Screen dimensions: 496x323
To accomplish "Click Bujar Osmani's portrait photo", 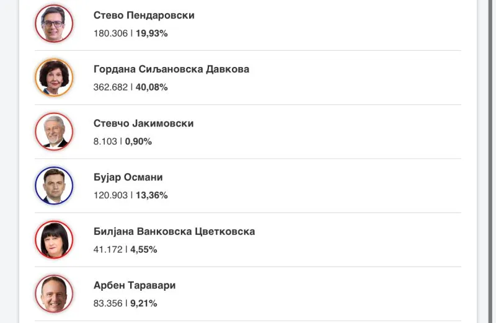I will tap(54, 186).
